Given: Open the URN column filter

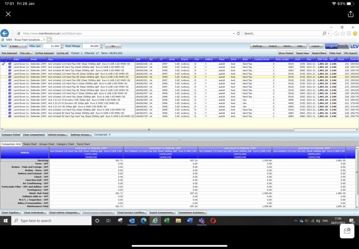Looking at the screenshot, I should click(x=145, y=59).
